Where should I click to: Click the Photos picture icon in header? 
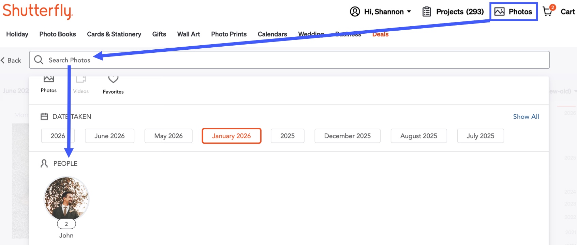pos(499,12)
